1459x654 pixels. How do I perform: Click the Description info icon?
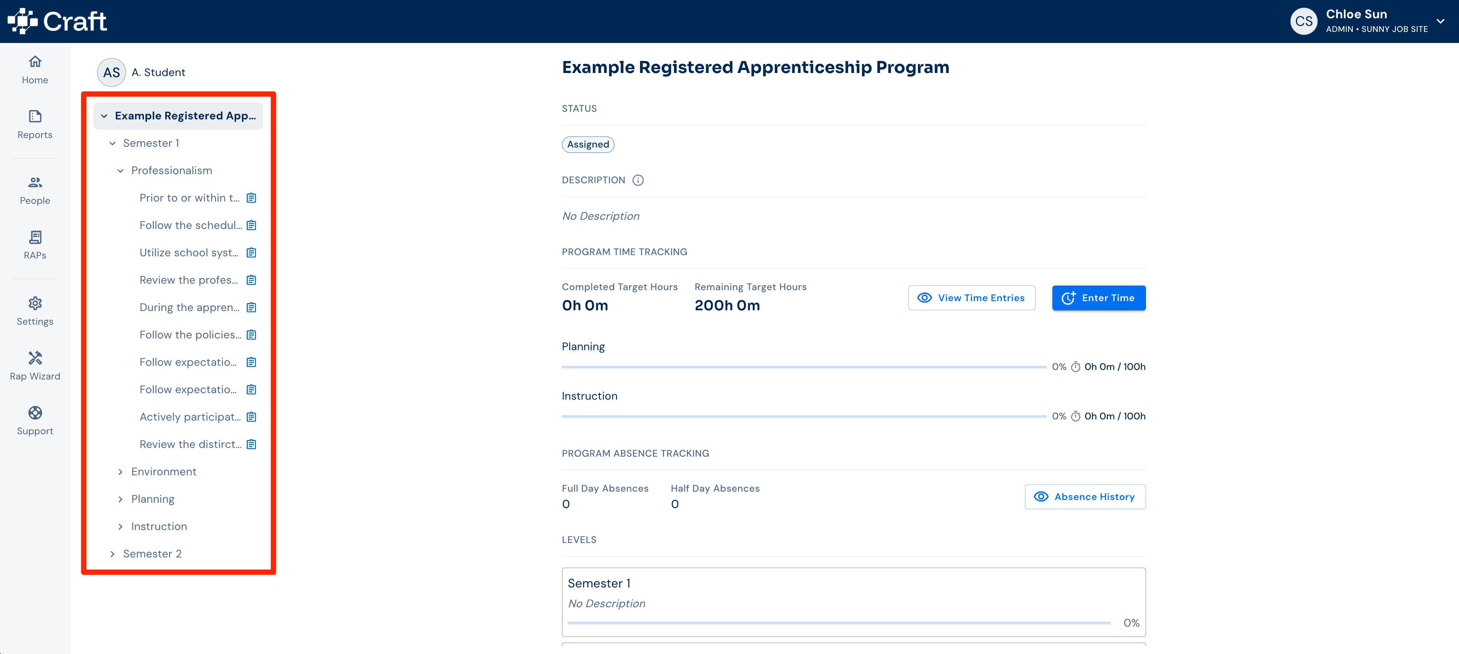pos(638,180)
